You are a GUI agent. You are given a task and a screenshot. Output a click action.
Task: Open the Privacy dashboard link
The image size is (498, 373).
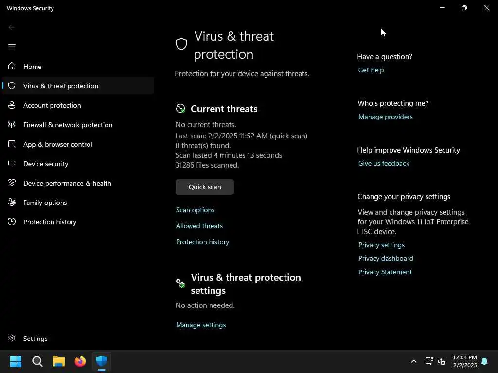(x=386, y=258)
